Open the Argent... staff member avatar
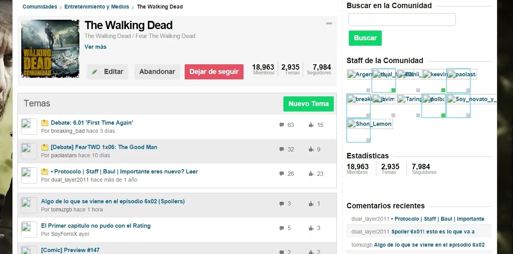 point(359,81)
